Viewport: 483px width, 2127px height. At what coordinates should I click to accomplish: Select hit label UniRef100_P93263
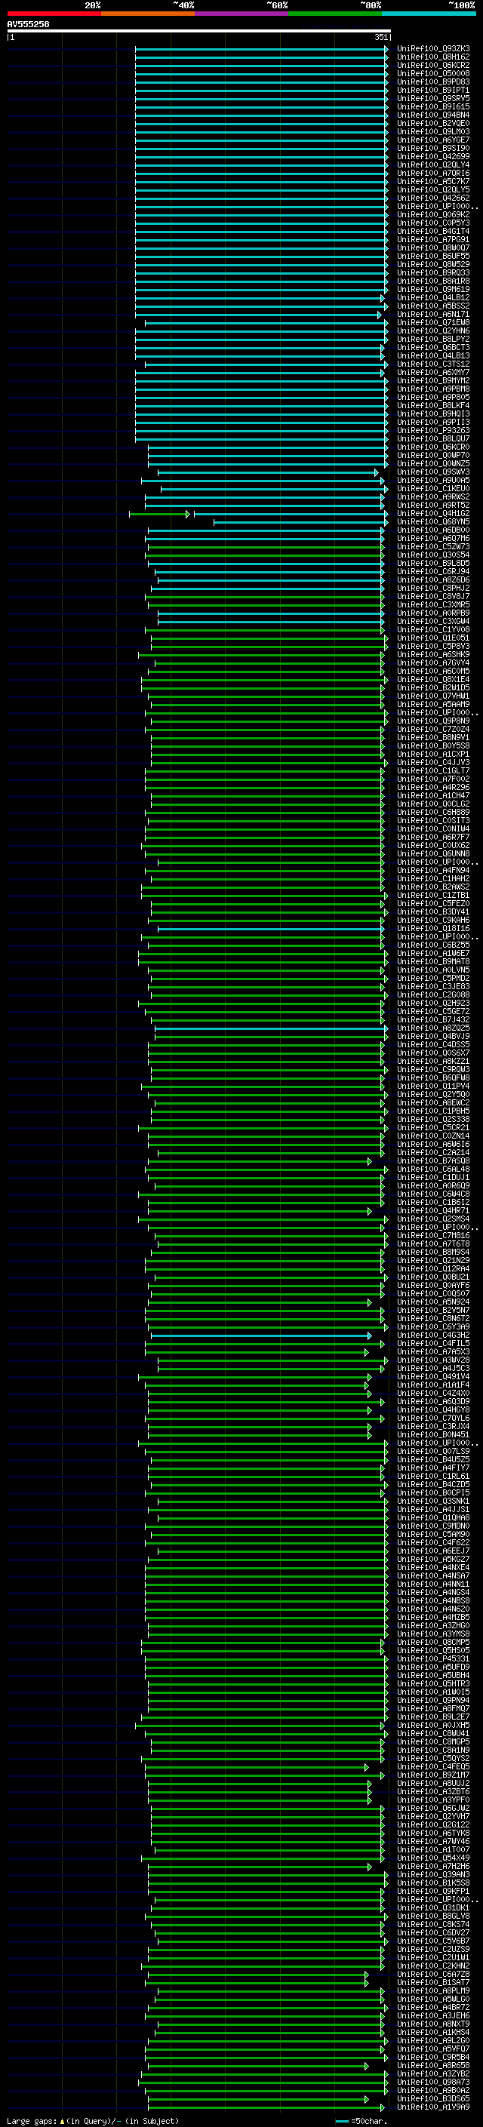pos(433,430)
